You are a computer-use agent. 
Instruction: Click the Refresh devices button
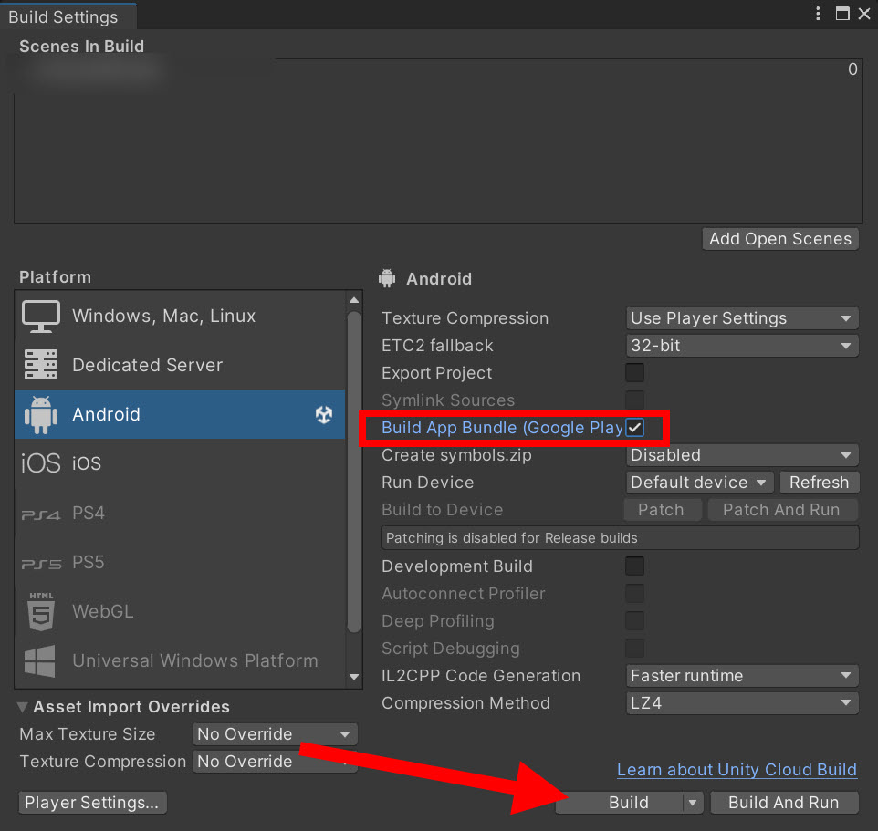[820, 483]
